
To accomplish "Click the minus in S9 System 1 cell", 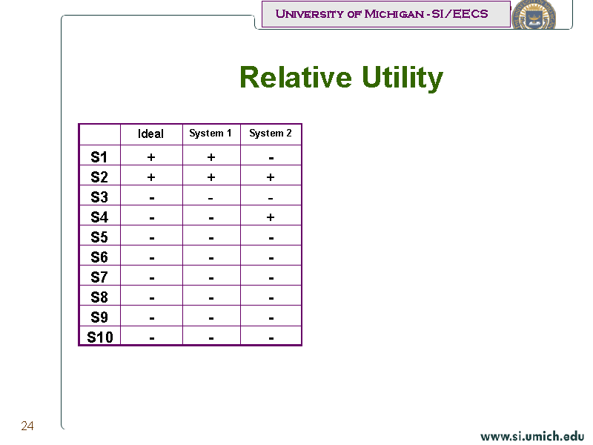I will click(x=211, y=319).
